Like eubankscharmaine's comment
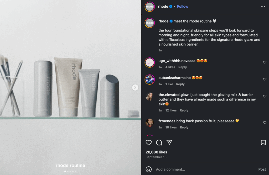Image resolution: width=269 pixels, height=175 pixels. [x=265, y=79]
